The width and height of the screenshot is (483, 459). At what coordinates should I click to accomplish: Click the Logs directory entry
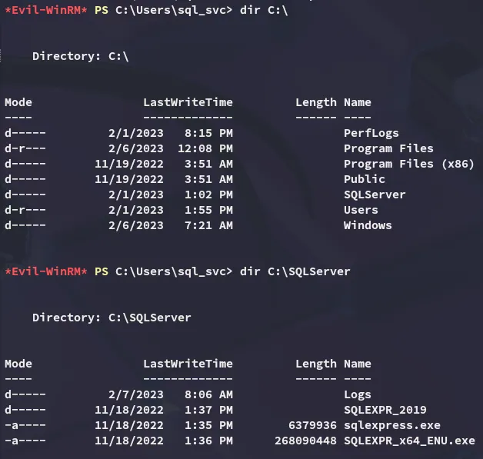tap(358, 394)
